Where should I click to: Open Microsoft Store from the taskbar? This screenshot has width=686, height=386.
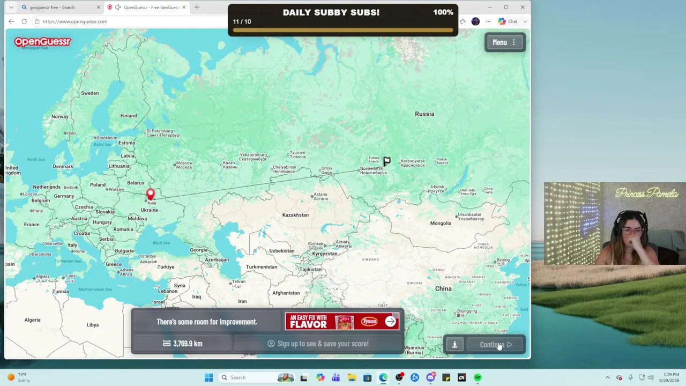coord(367,377)
